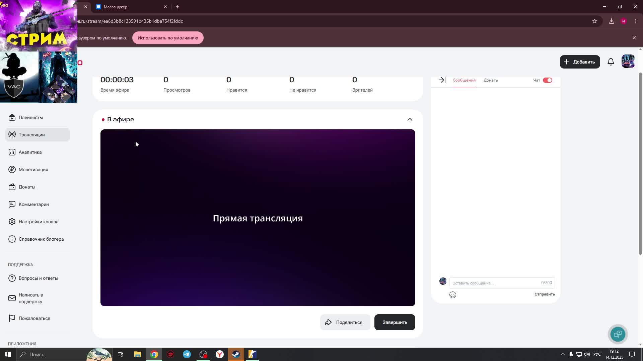
Task: Open the support chat floating bubble
Action: click(618, 334)
